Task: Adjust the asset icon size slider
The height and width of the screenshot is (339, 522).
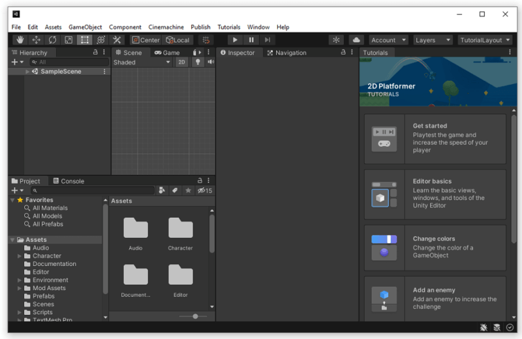Action: (195, 316)
